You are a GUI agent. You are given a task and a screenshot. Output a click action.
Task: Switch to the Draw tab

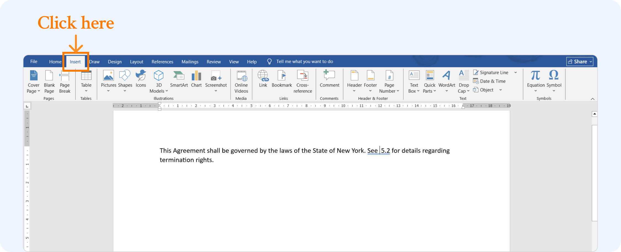(94, 62)
